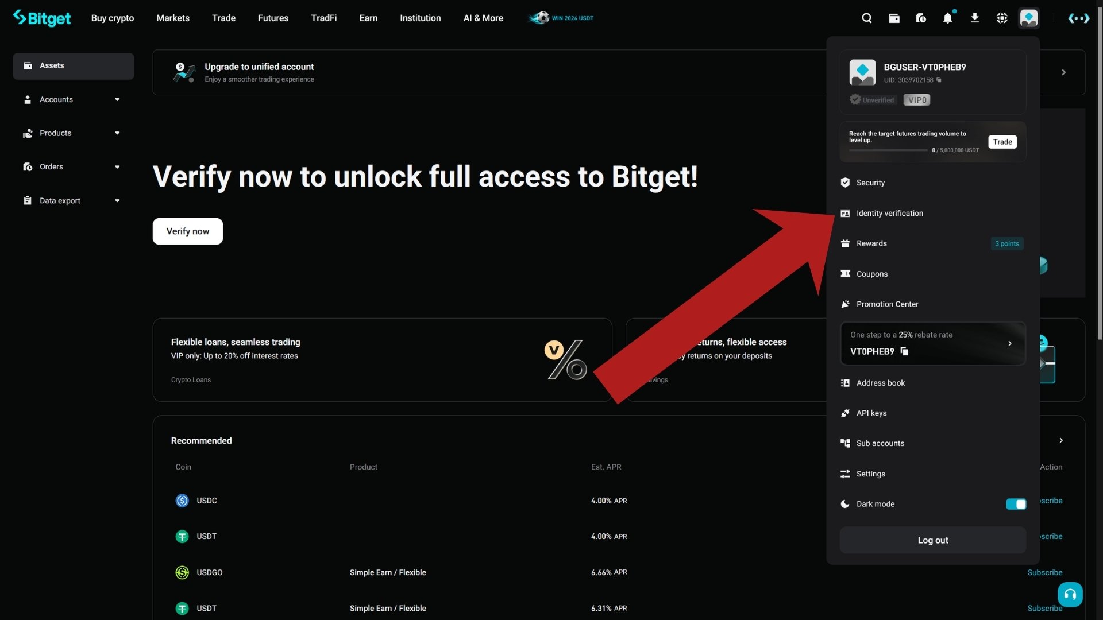
Task: Click the VIP0 level badge
Action: click(x=917, y=100)
